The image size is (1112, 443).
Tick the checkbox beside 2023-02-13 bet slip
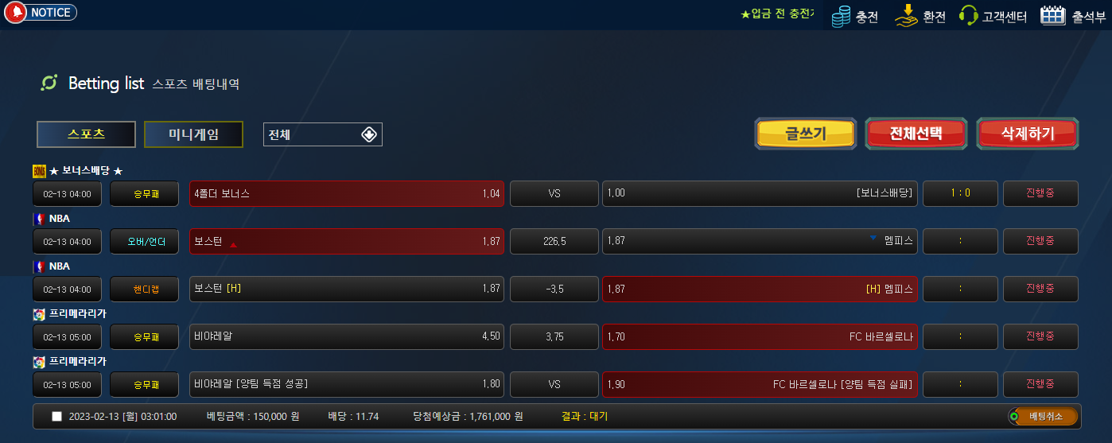56,416
